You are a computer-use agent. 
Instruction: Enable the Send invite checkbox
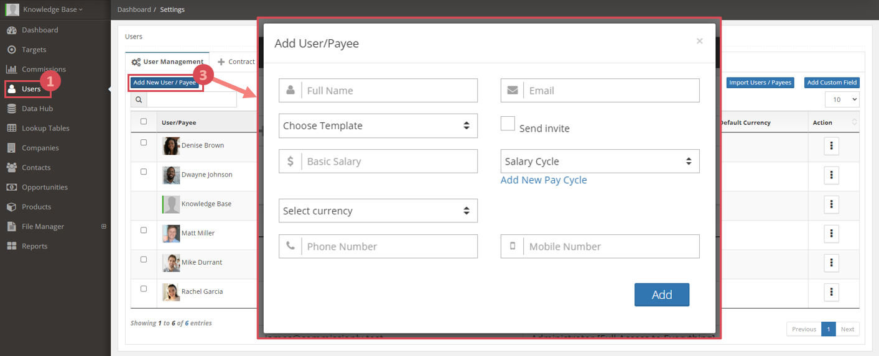(x=508, y=123)
